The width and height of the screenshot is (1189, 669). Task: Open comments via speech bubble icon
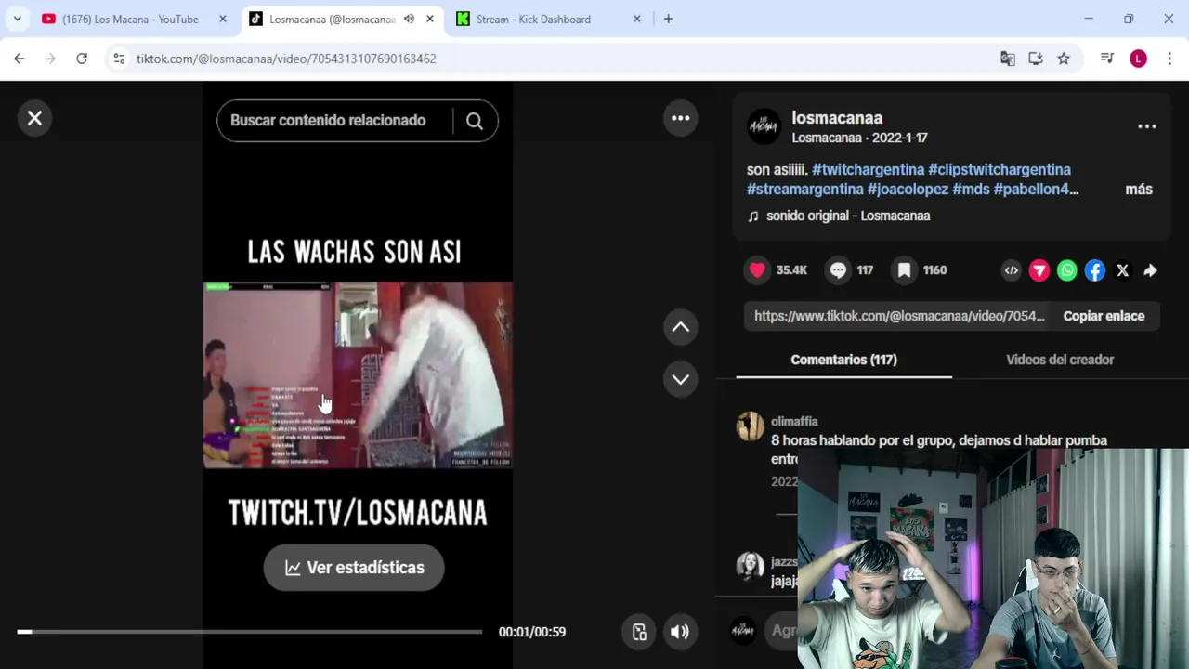click(x=838, y=270)
